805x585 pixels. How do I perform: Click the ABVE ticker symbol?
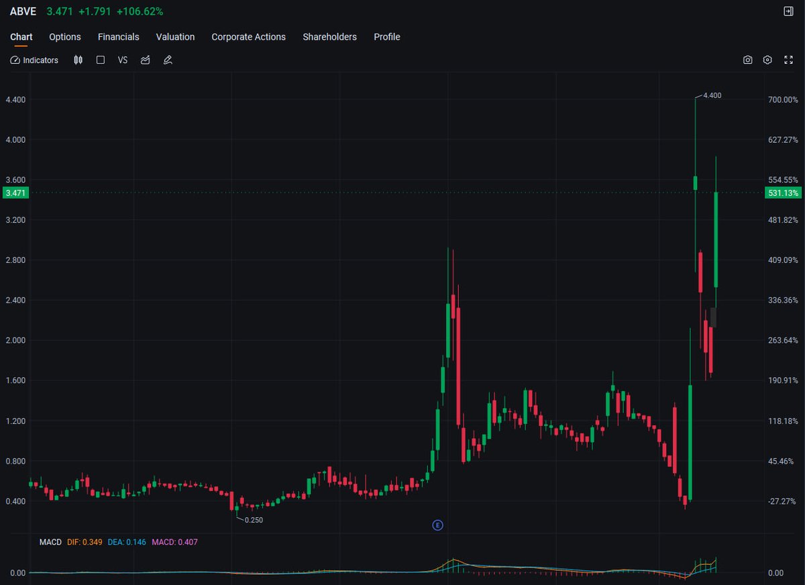pyautogui.click(x=23, y=11)
